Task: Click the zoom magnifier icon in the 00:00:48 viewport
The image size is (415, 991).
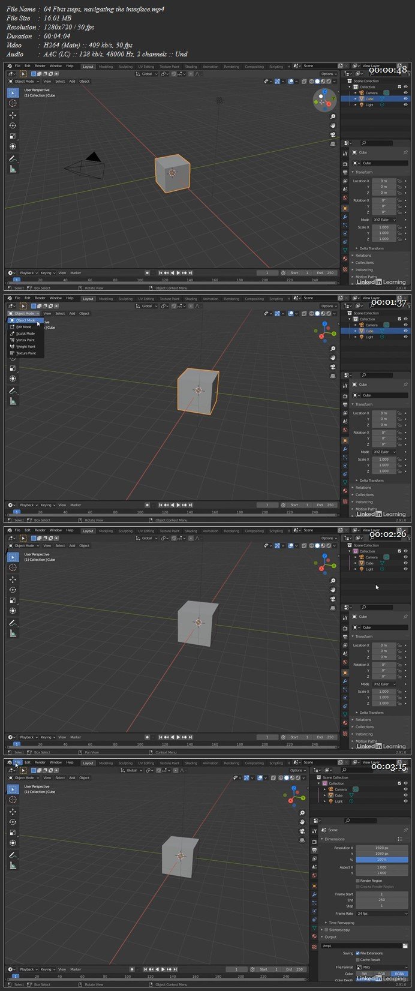Action: [x=333, y=118]
